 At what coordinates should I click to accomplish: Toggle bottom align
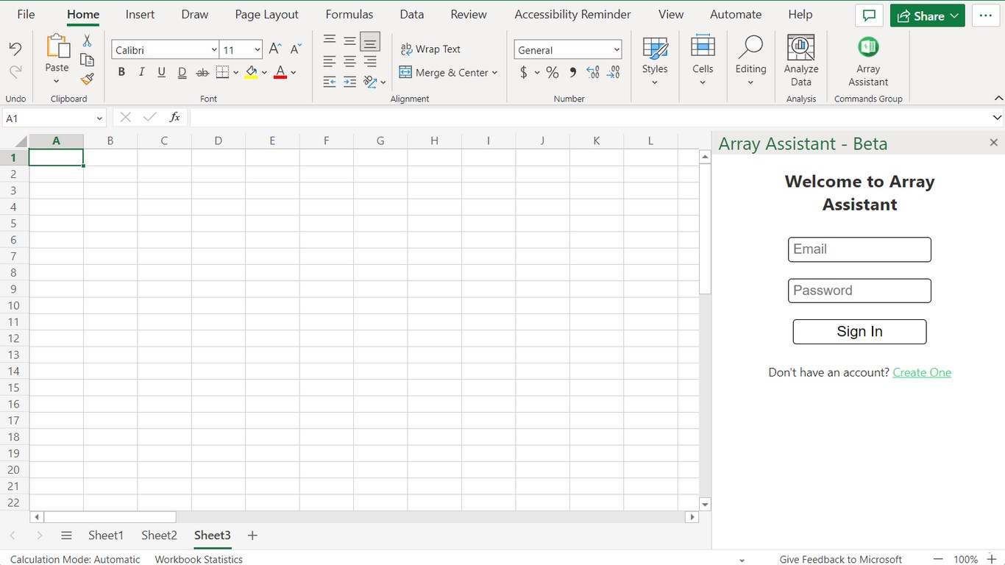(x=370, y=41)
